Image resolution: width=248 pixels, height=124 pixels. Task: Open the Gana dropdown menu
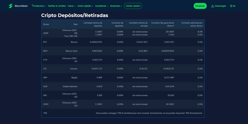click(x=72, y=6)
